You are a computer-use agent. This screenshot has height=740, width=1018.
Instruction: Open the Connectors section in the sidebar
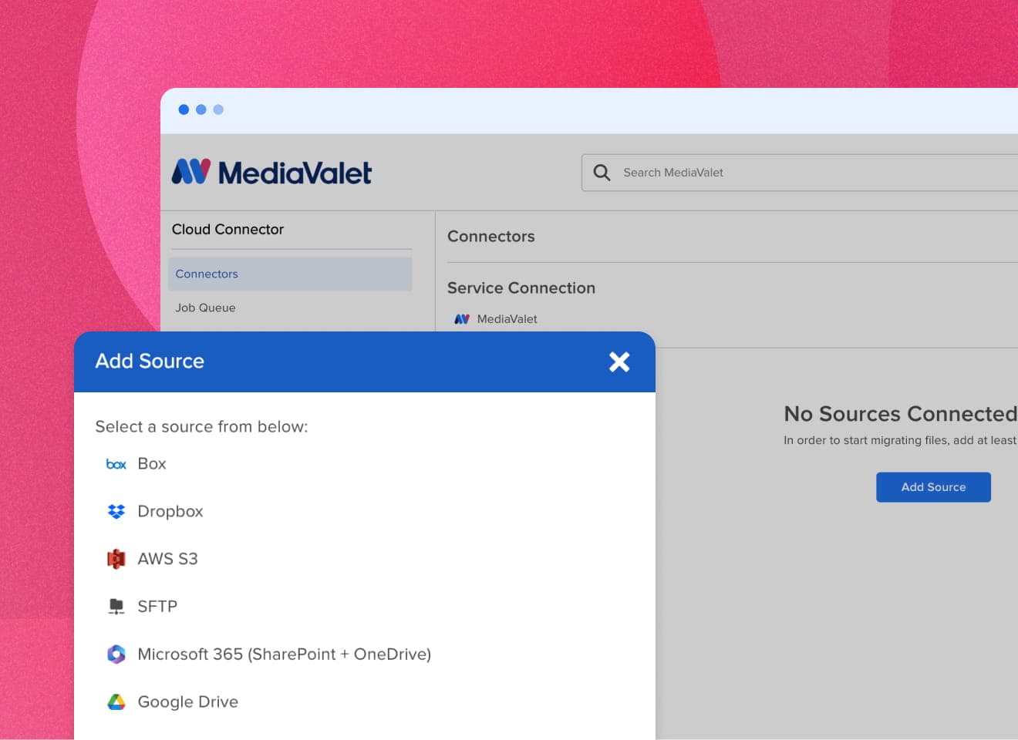[x=207, y=274]
